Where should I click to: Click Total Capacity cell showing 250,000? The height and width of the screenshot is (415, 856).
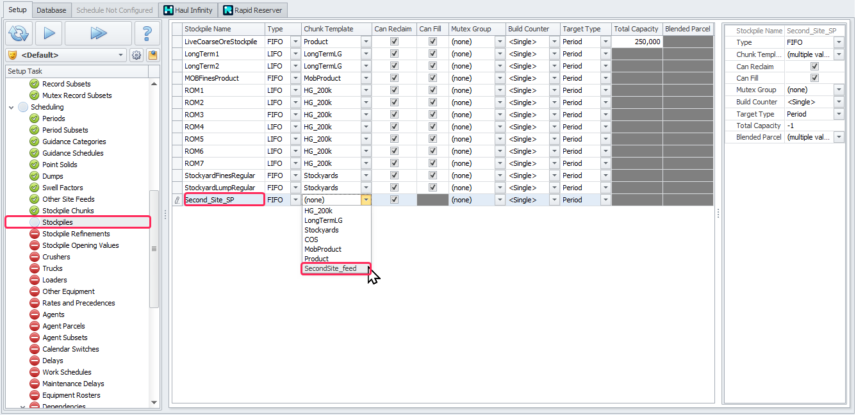(637, 42)
